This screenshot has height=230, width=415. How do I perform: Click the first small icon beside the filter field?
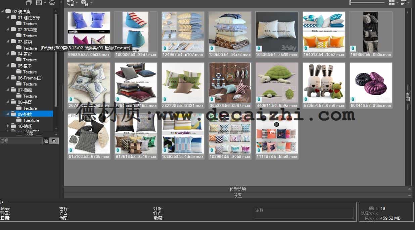point(46,140)
